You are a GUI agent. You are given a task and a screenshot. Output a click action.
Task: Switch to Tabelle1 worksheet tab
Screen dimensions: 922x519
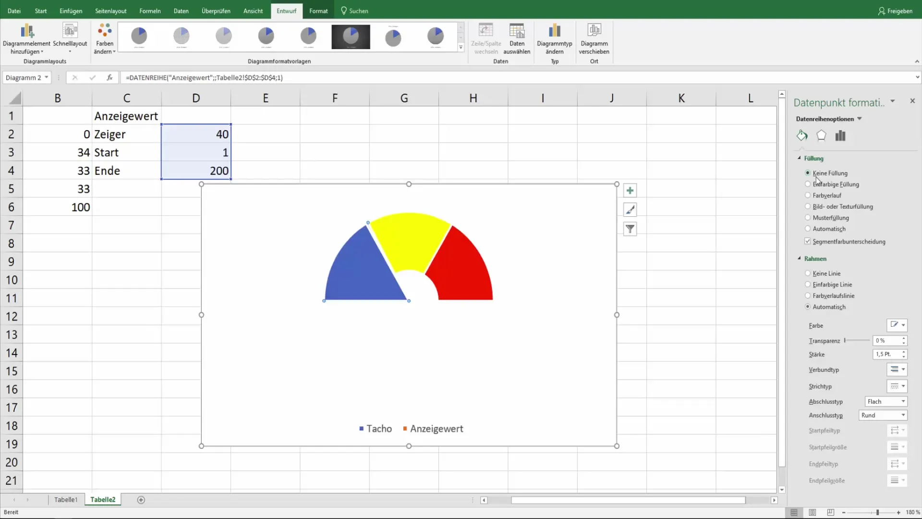click(x=66, y=500)
